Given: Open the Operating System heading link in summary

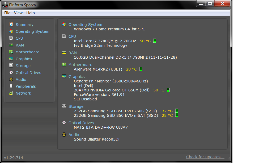Looking at the screenshot, I should click(x=85, y=25).
